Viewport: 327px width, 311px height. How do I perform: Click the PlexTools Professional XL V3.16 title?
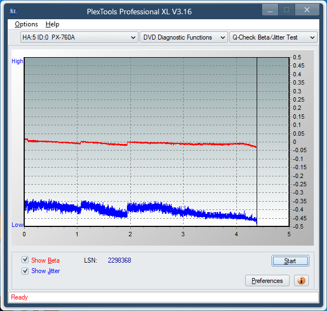point(139,12)
